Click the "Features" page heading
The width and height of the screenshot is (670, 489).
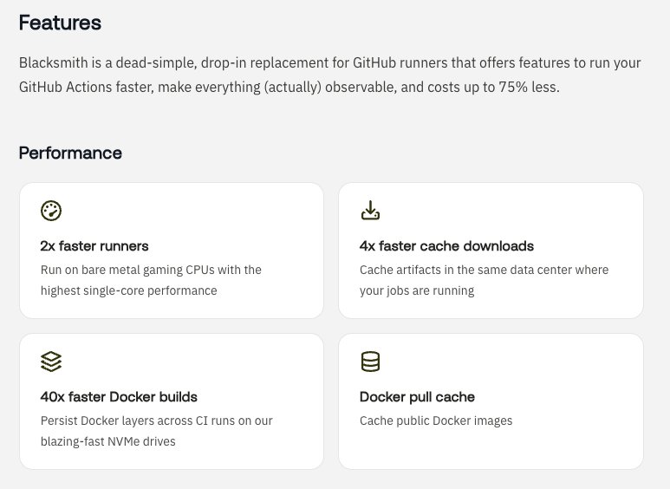[x=60, y=23]
